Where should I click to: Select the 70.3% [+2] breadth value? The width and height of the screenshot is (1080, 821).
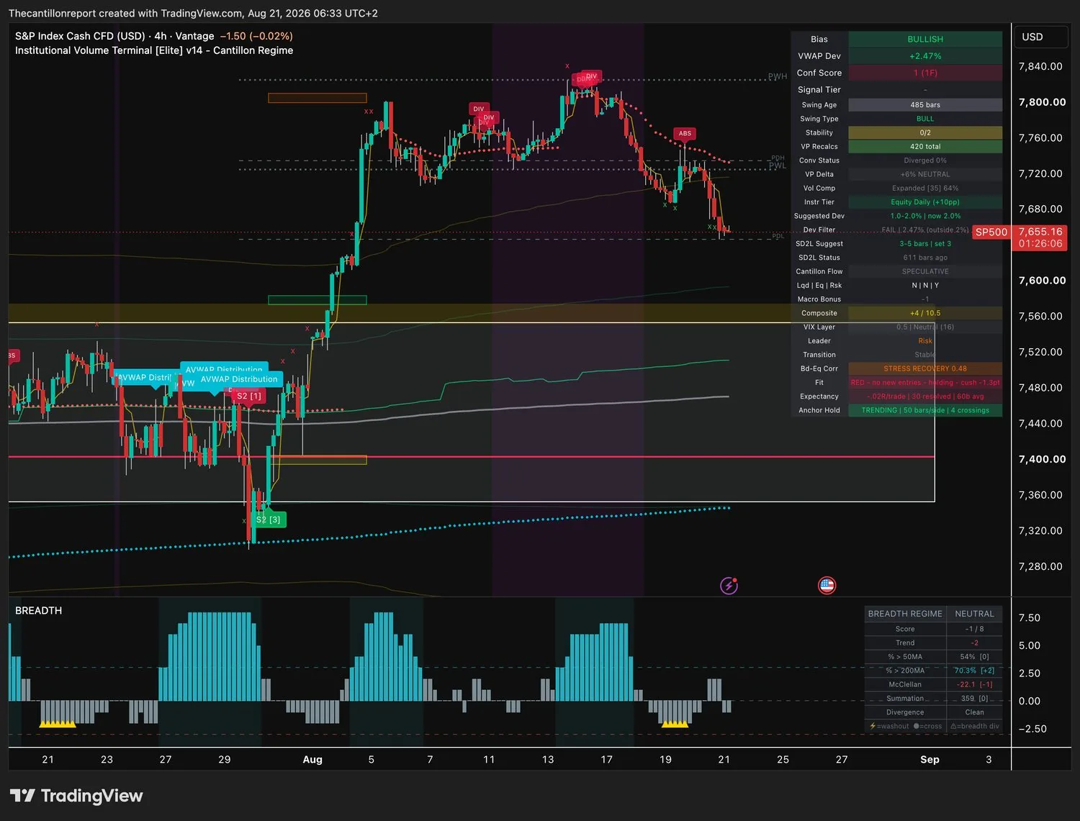coord(974,671)
